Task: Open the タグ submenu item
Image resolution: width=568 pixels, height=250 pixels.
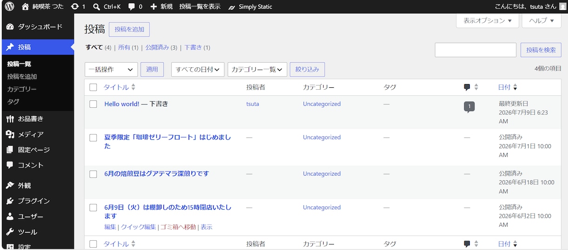Action: (13, 101)
